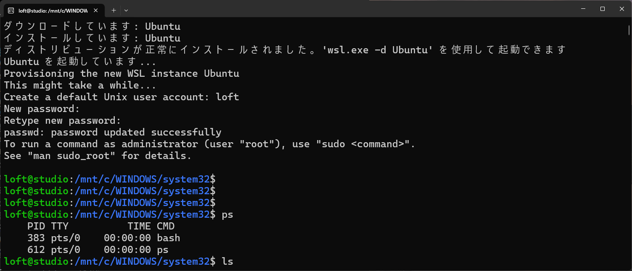Maximize the Windows Terminal window
The height and width of the screenshot is (271, 632).
(x=602, y=8)
